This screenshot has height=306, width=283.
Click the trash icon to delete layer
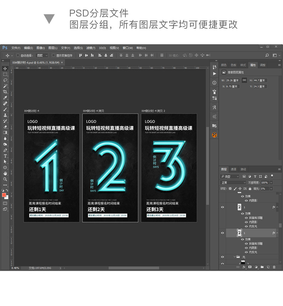274,267
